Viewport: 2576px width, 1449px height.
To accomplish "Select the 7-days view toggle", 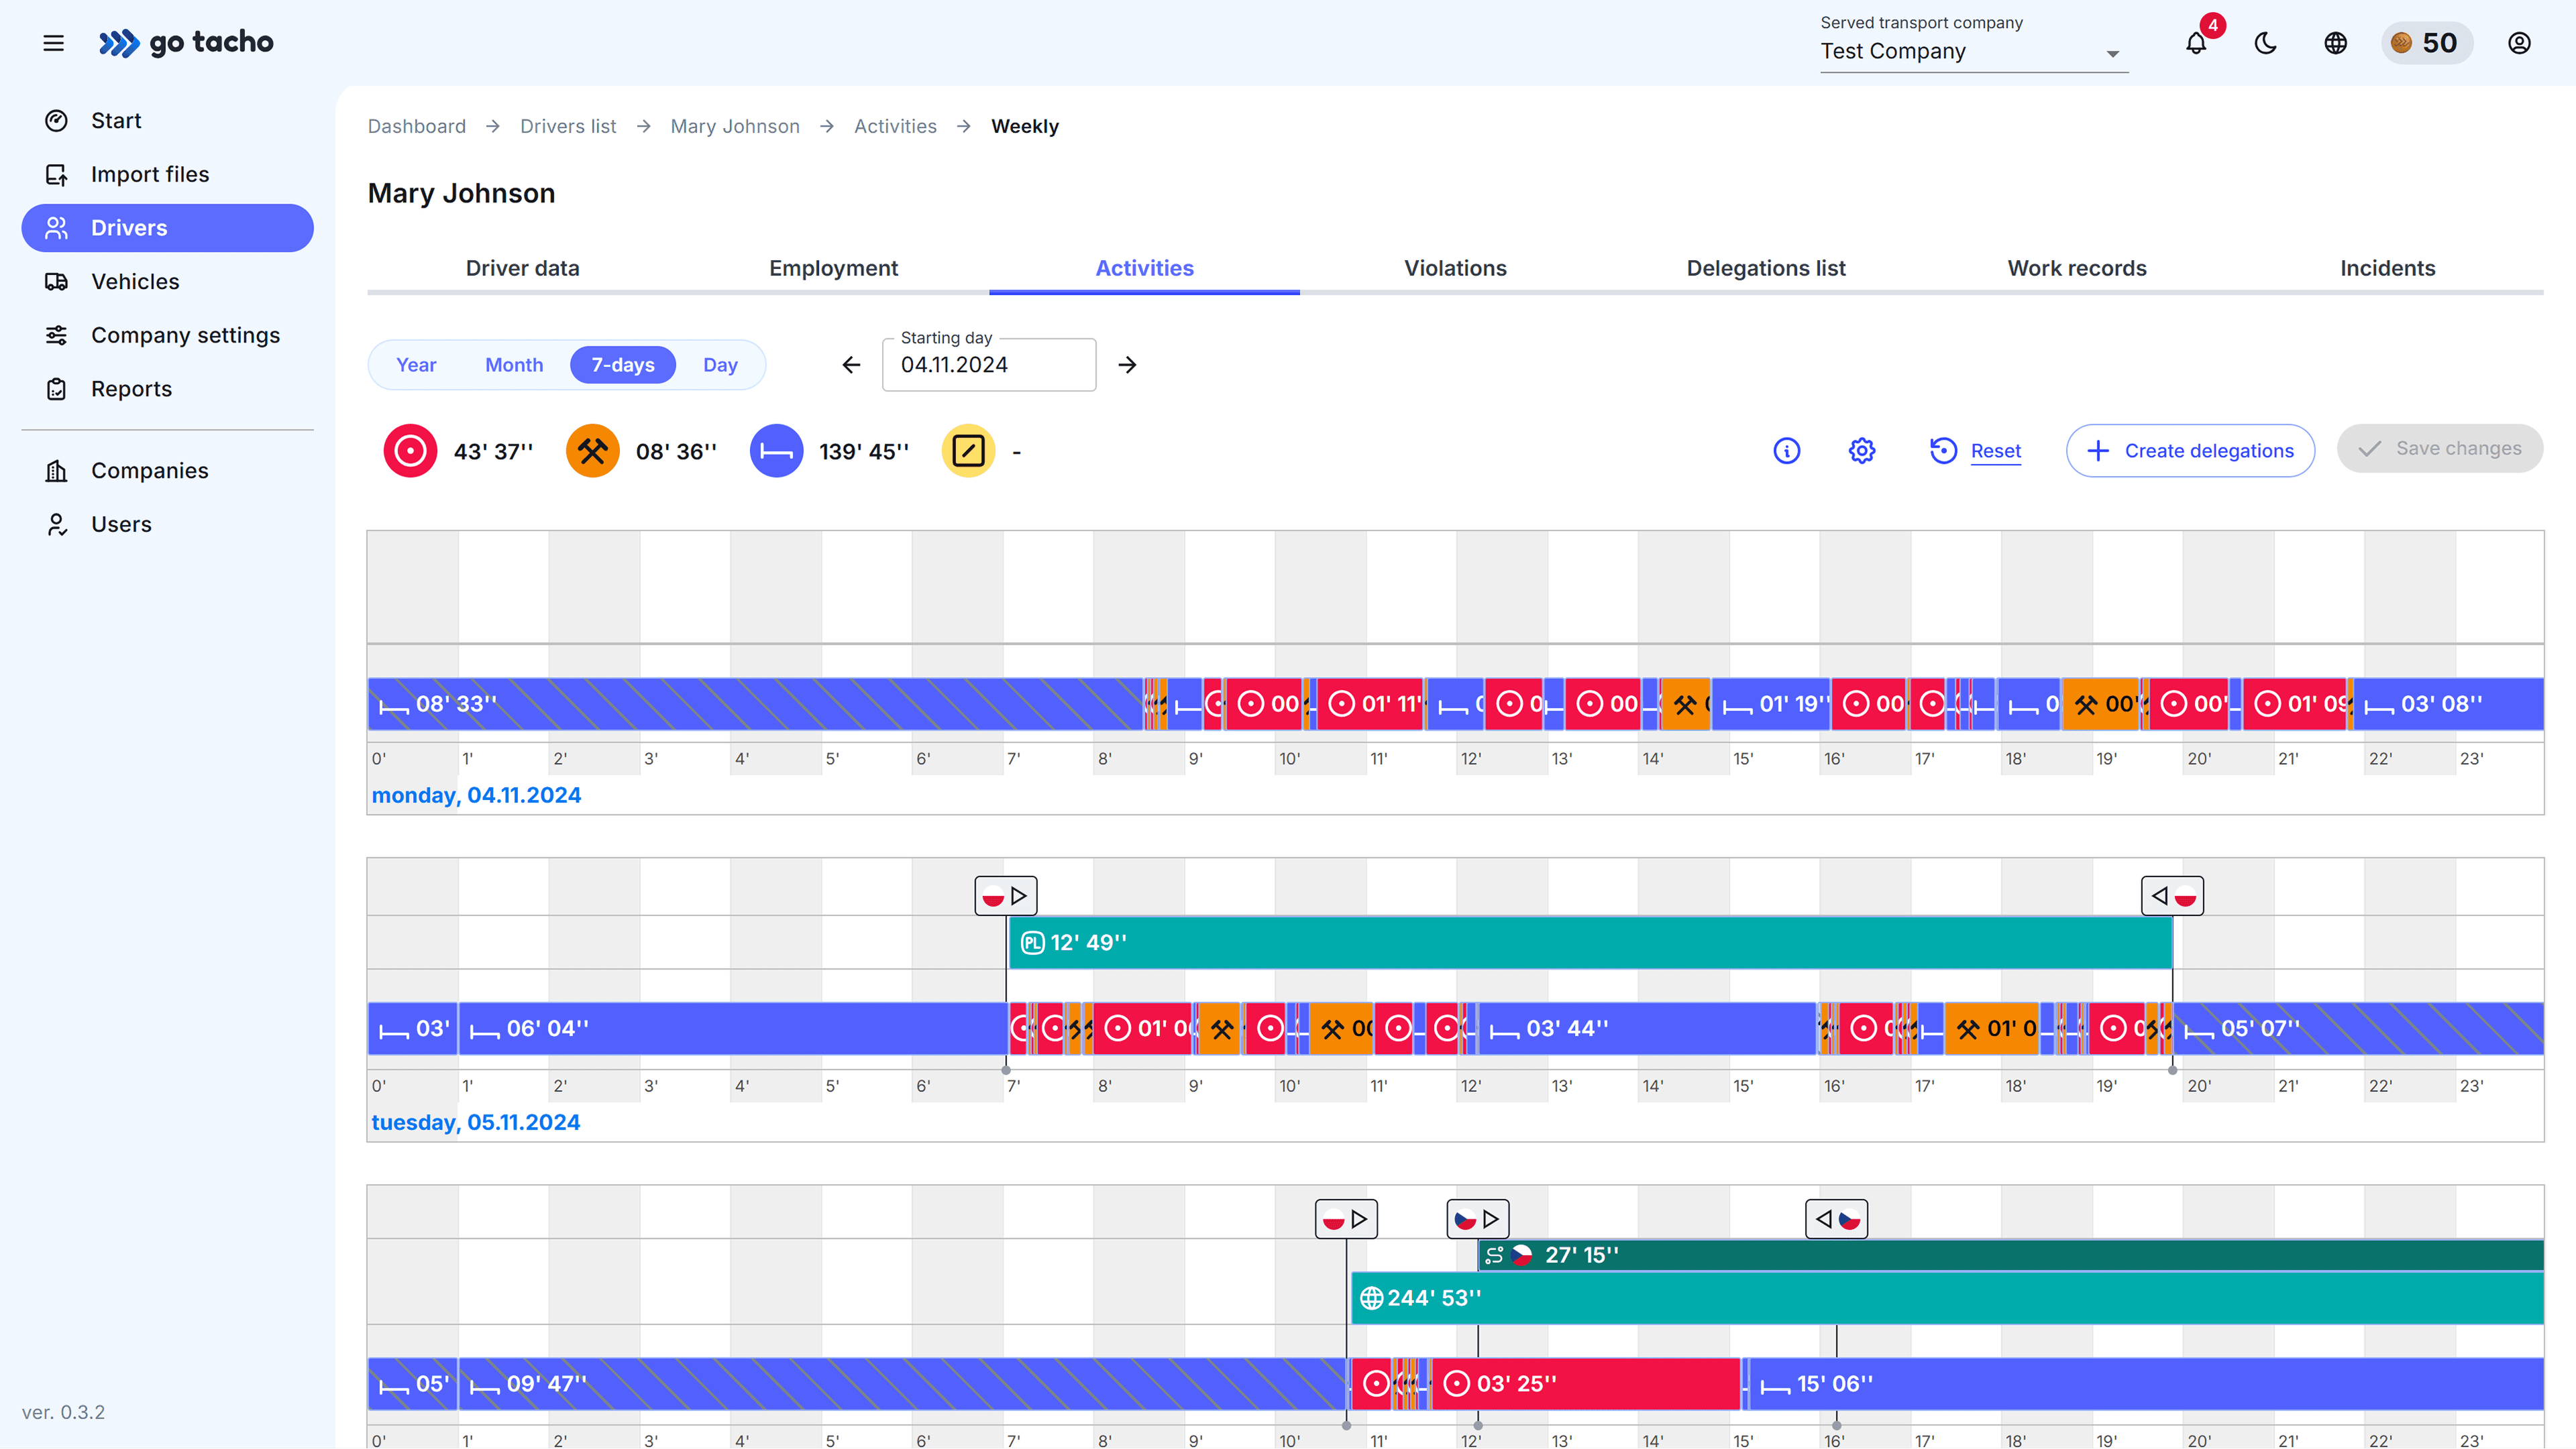I will (622, 365).
